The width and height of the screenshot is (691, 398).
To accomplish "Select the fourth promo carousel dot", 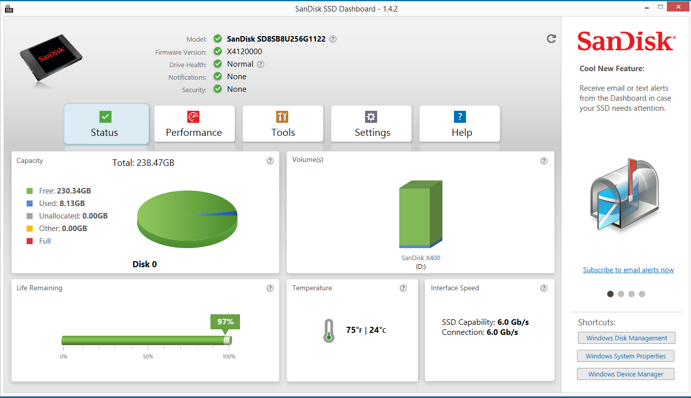I will coord(642,294).
